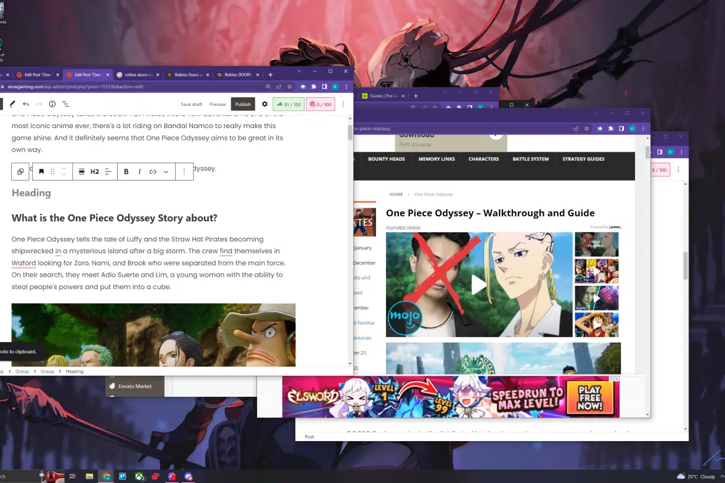Click the Preview button in the editor

218,105
